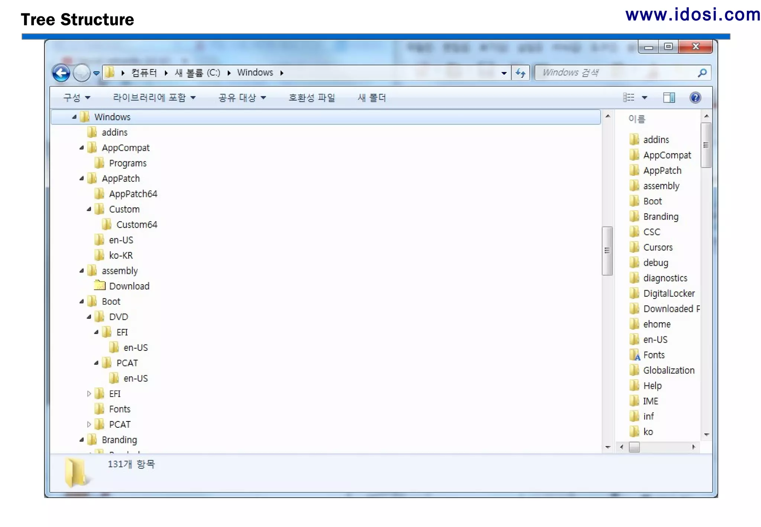Click the Download folder icon in tree
The width and height of the screenshot is (761, 527).
click(100, 285)
